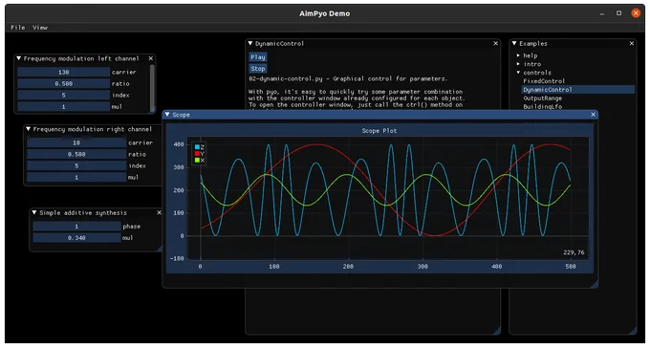This screenshot has height=348, width=650.
Task: Close Frequency modulation left channel window
Action: point(150,59)
